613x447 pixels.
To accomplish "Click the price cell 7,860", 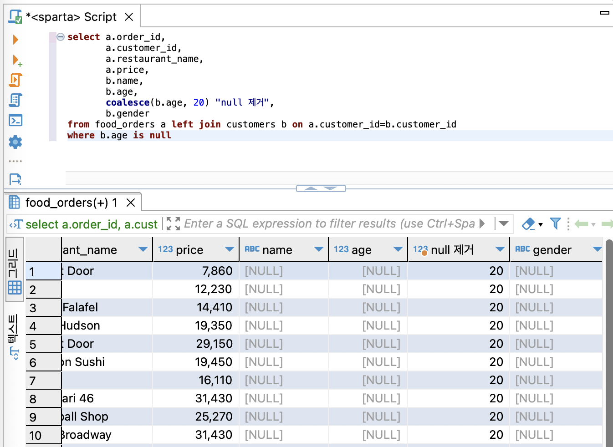I will [196, 271].
